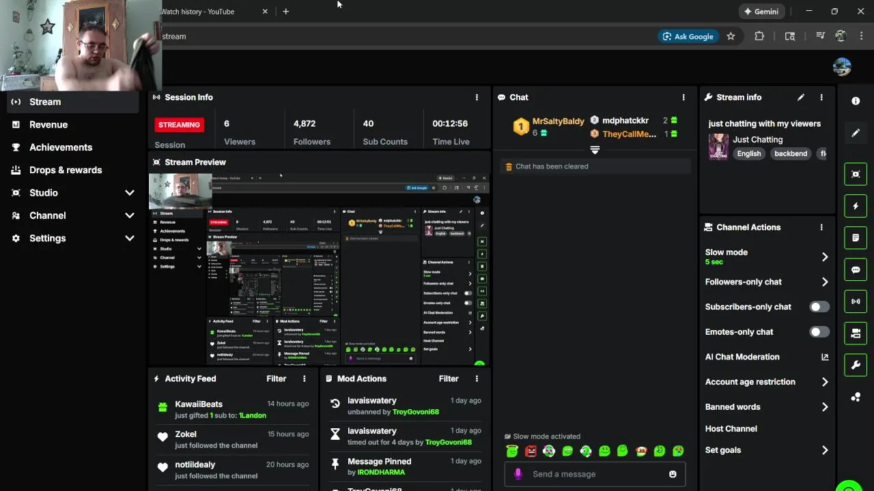Click Zokel in Activity Feed
Screen dimensions: 874x491
click(186, 434)
